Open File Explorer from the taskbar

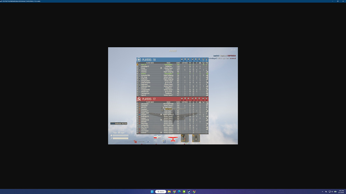pyautogui.click(x=169, y=192)
